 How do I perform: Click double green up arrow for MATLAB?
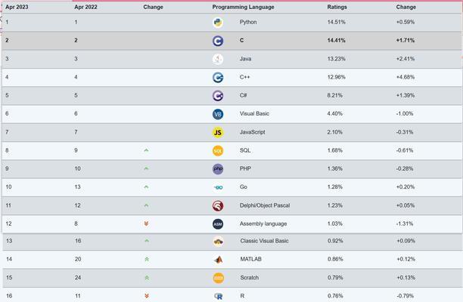tap(146, 260)
